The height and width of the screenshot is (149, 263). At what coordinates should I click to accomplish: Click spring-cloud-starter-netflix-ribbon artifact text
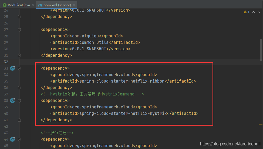tap(122, 81)
